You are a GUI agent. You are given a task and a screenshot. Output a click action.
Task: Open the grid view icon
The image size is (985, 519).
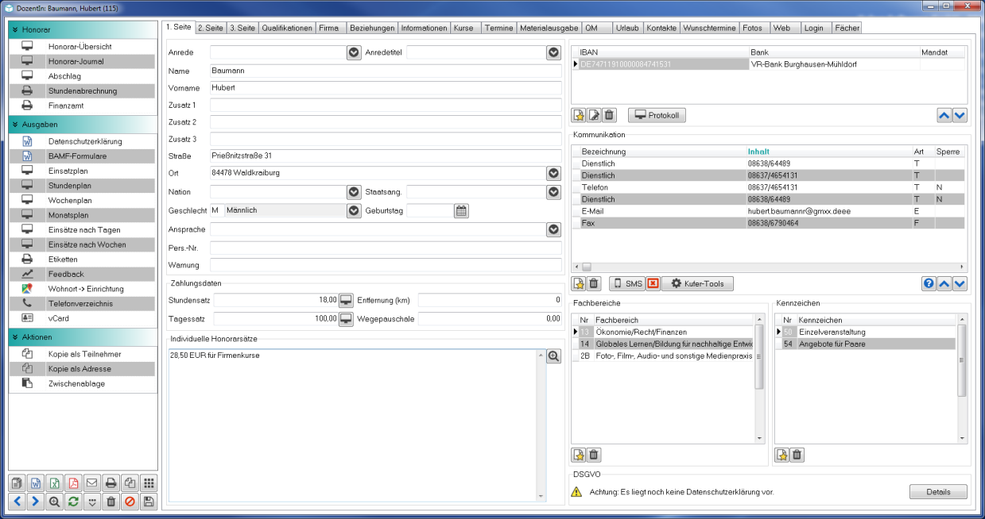coord(149,483)
